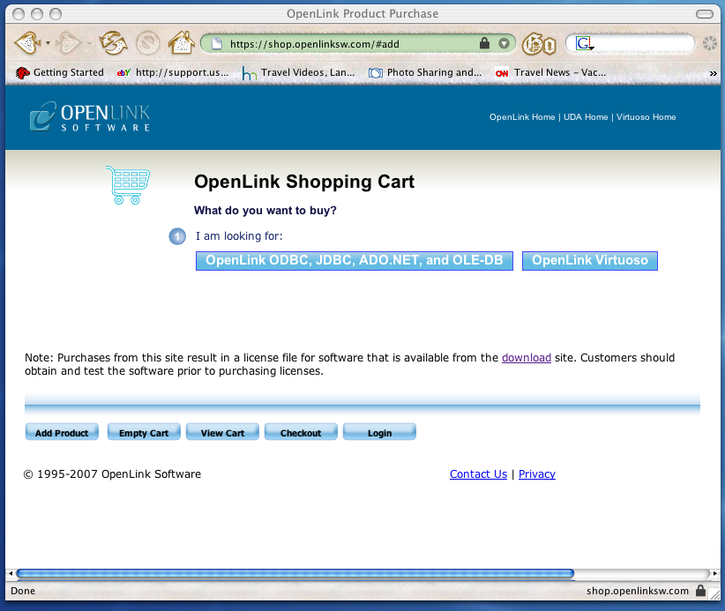Click the padlock in address bar
Viewport: 725px width, 611px height.
coord(484,43)
